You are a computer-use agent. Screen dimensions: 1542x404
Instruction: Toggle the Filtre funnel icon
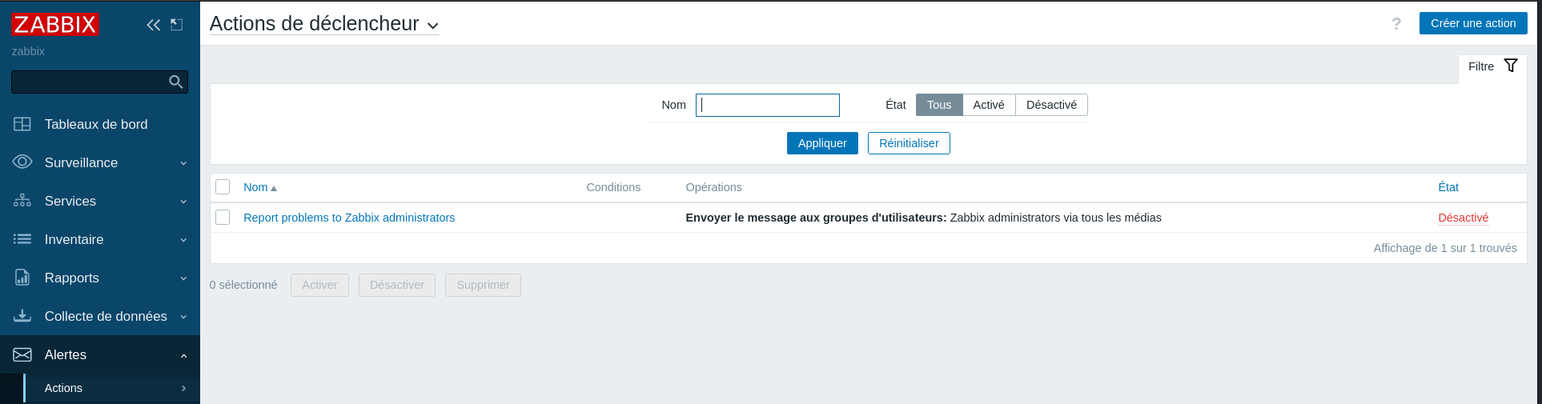1511,66
